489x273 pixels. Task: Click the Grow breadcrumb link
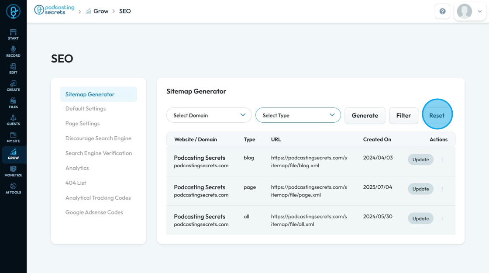tap(100, 11)
